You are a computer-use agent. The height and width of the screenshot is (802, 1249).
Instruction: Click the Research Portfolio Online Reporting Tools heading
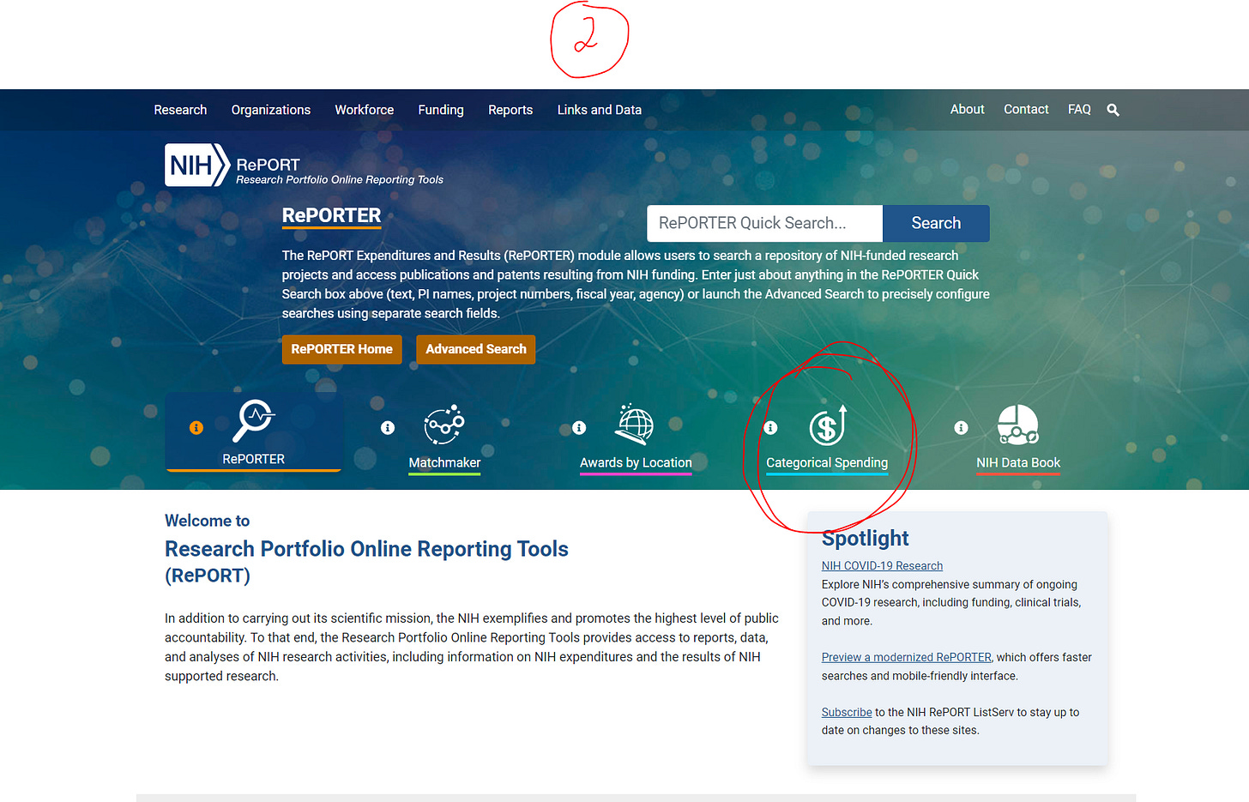366,549
